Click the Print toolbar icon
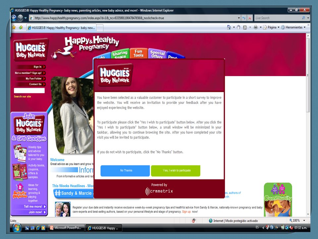318x239 pixels. (x=255, y=27)
